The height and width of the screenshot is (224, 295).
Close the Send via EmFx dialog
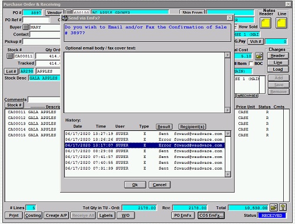coord(230,18)
